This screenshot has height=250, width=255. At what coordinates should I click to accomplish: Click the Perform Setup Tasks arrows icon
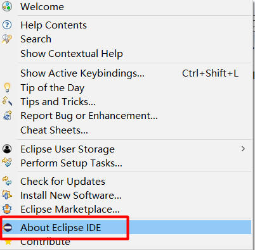(7, 163)
